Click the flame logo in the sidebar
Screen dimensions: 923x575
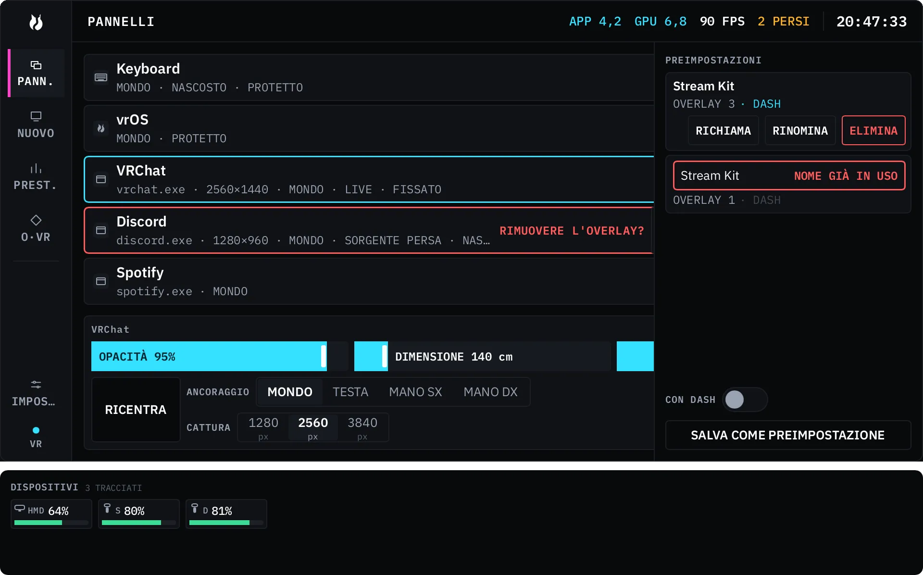click(36, 22)
